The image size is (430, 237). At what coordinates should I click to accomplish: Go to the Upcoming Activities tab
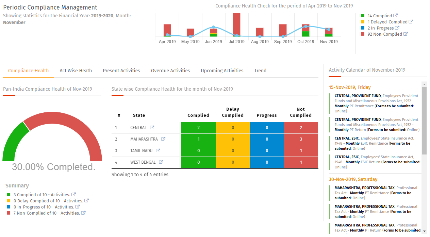tap(222, 71)
